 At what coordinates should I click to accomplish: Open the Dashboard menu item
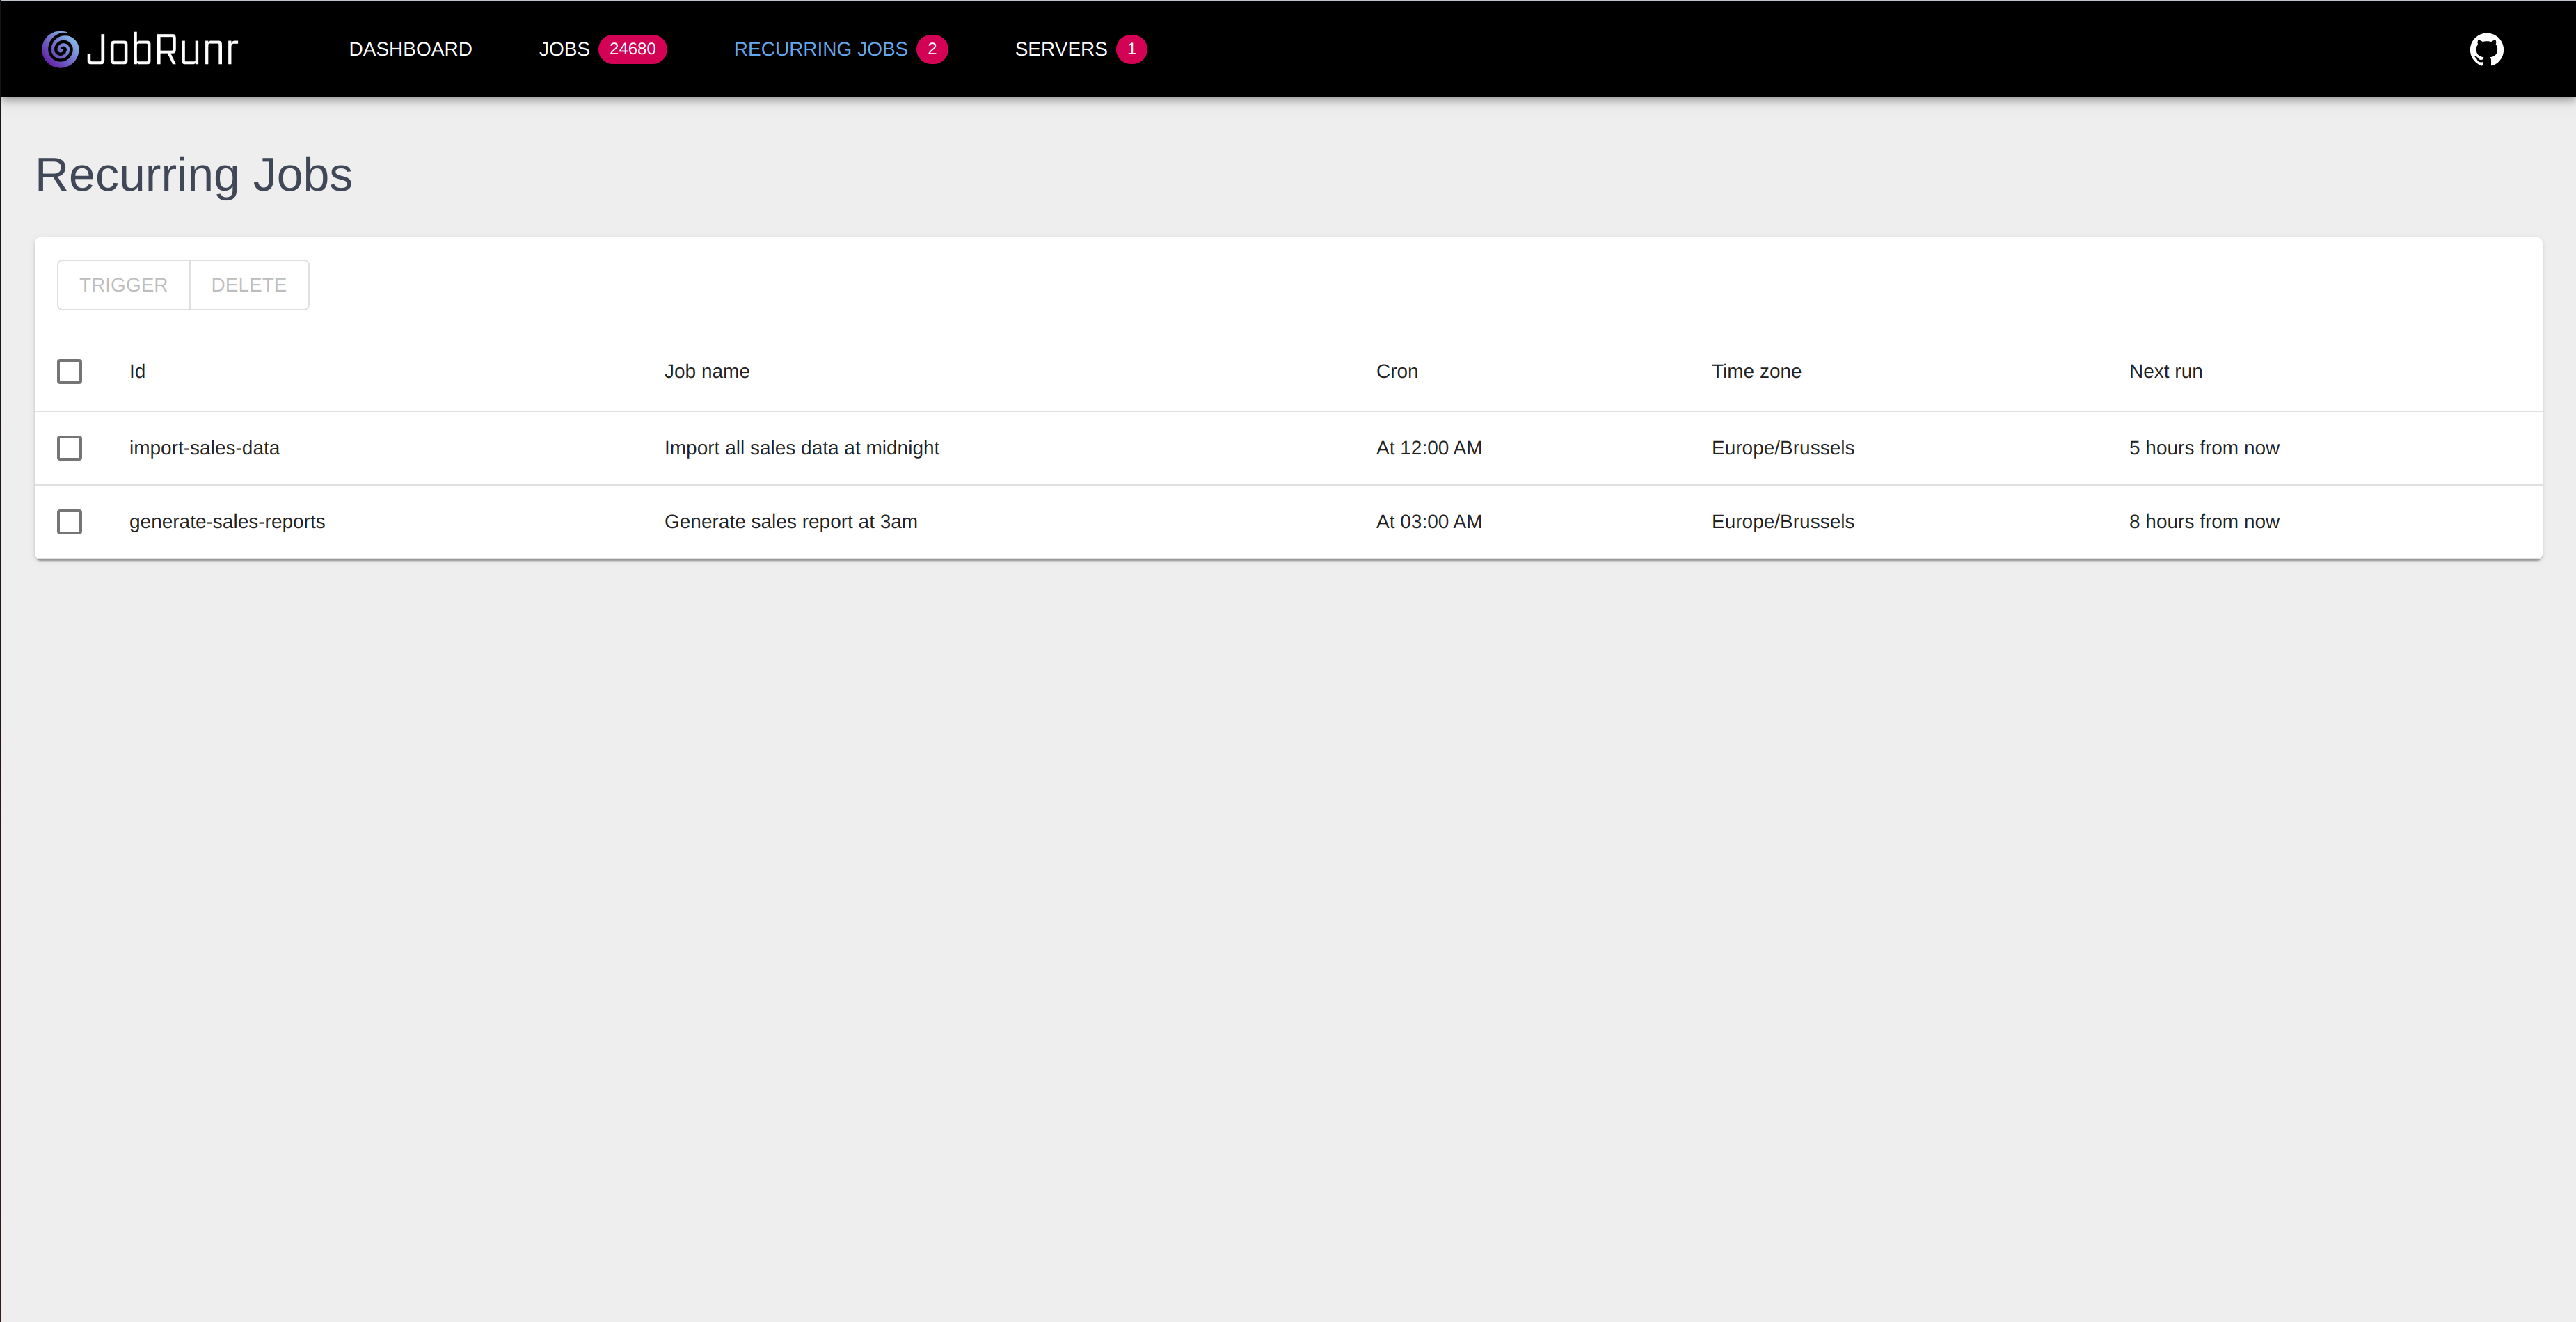coord(410,49)
